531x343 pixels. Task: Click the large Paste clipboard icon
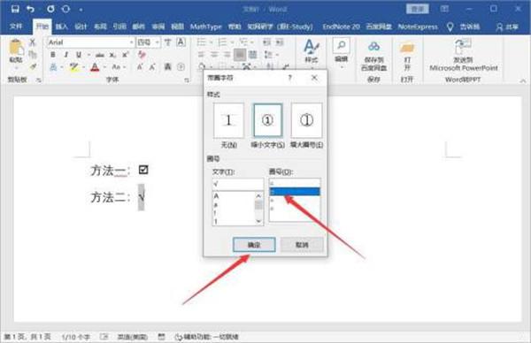[16, 48]
